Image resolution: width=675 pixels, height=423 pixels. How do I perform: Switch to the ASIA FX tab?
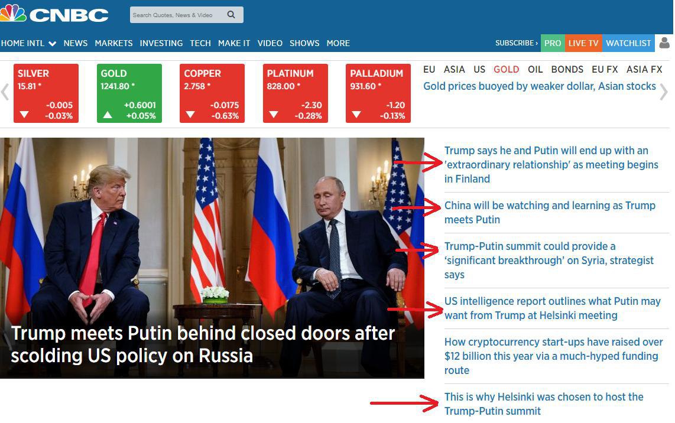tap(644, 69)
